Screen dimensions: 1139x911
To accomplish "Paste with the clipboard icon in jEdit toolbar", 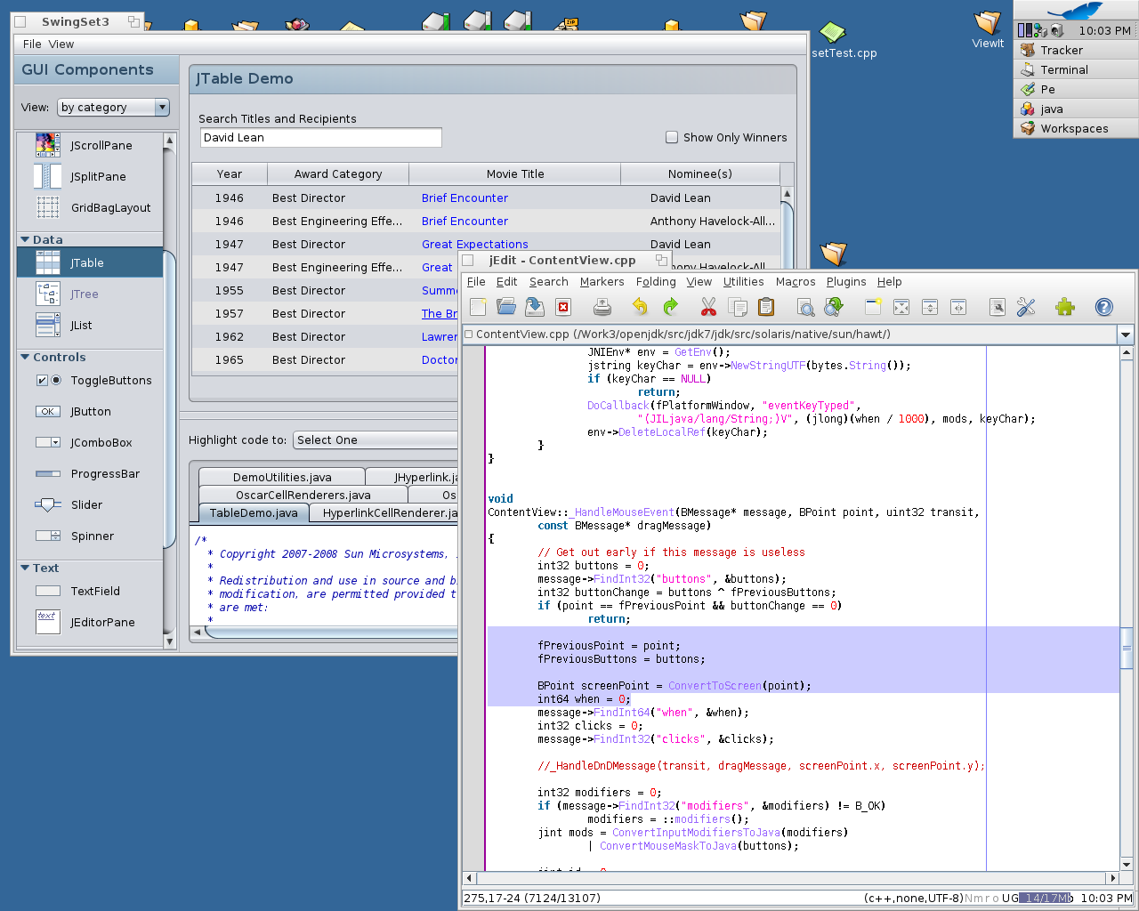I will pos(766,307).
